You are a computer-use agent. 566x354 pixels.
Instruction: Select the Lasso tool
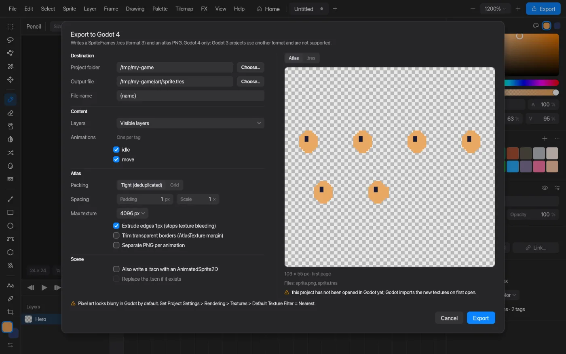[11, 40]
